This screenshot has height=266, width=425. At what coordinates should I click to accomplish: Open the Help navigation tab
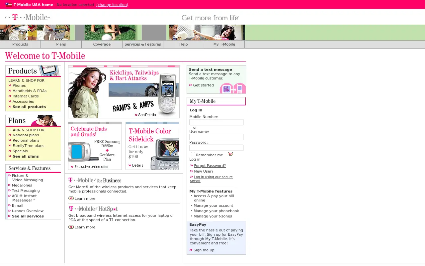coord(184,44)
